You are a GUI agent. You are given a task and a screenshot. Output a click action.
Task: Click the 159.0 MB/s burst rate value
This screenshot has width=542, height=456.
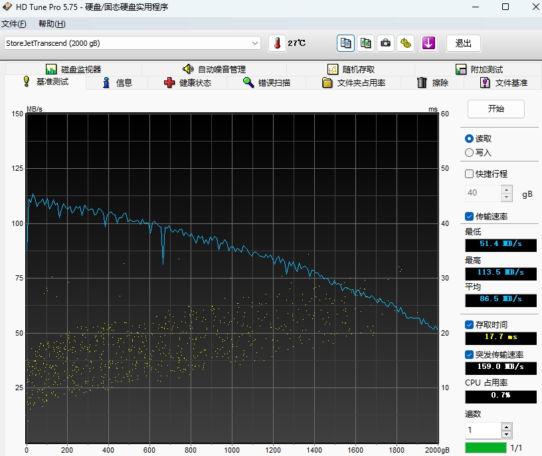tap(501, 368)
